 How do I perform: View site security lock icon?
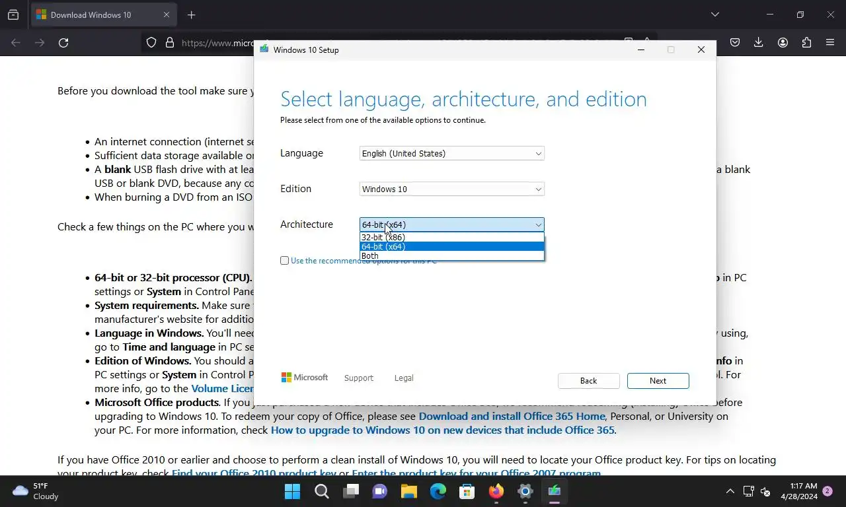(169, 43)
